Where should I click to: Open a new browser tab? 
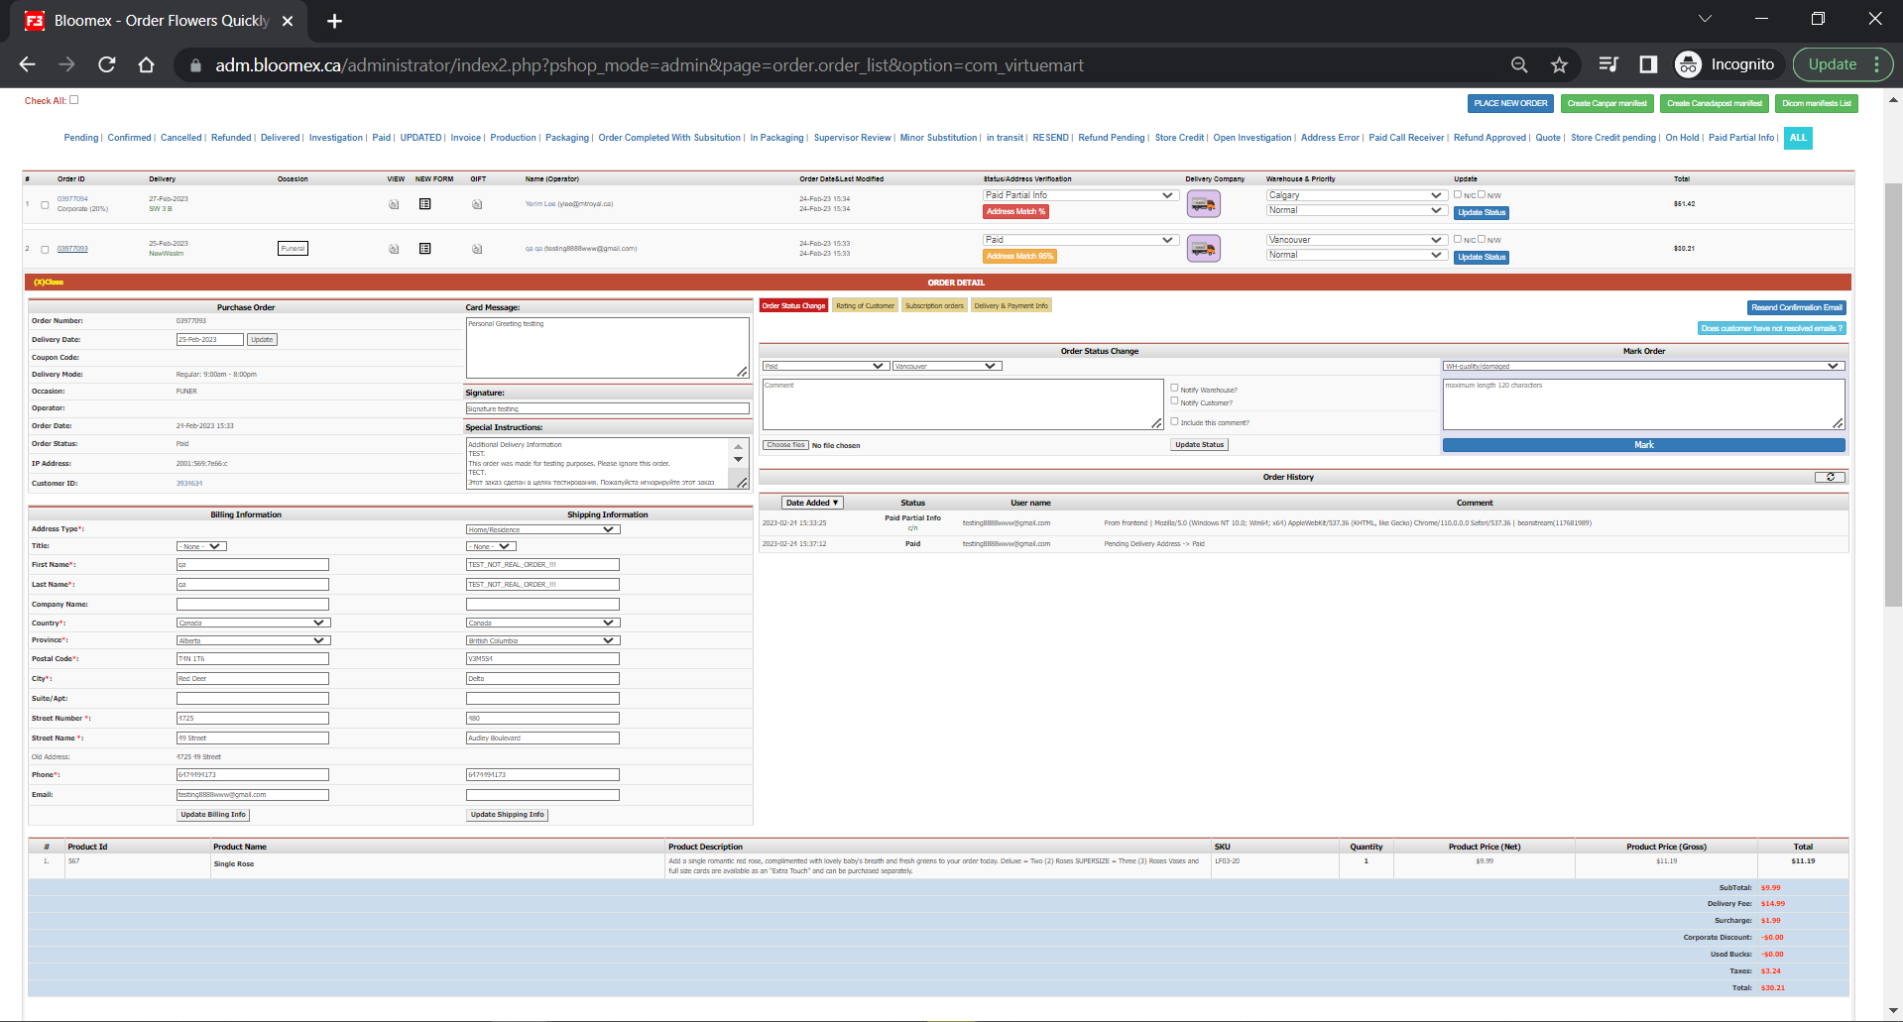coord(334,21)
